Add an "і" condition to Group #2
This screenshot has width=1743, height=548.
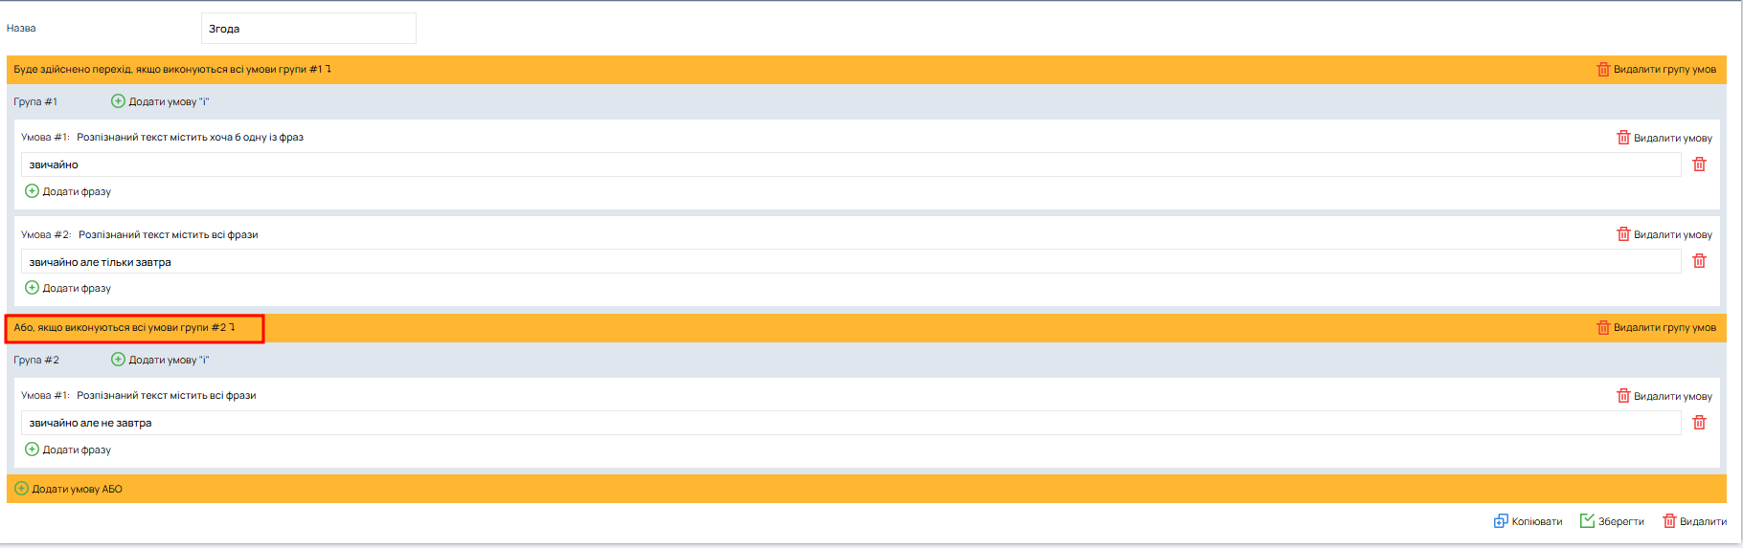click(160, 360)
